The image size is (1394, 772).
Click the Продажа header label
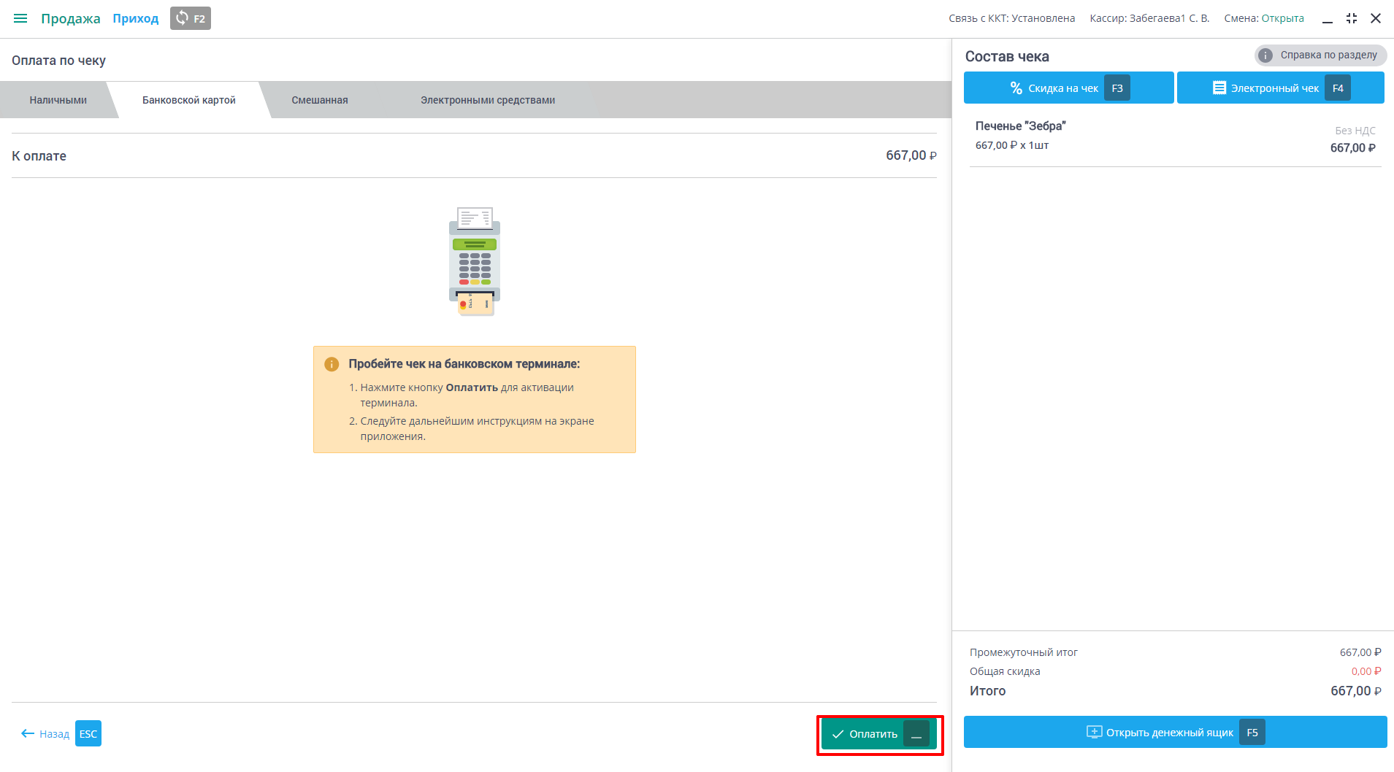[x=71, y=18]
